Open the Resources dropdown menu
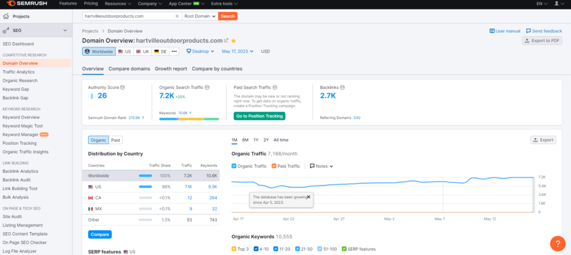This screenshot has height=255, width=571. 118,4
